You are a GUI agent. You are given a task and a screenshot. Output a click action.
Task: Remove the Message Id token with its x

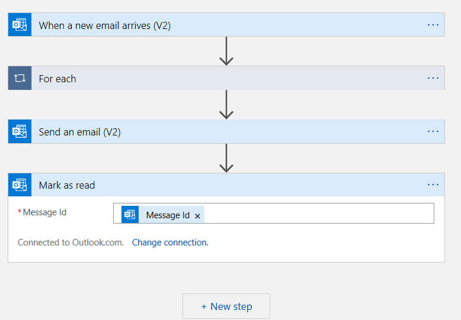tap(197, 216)
